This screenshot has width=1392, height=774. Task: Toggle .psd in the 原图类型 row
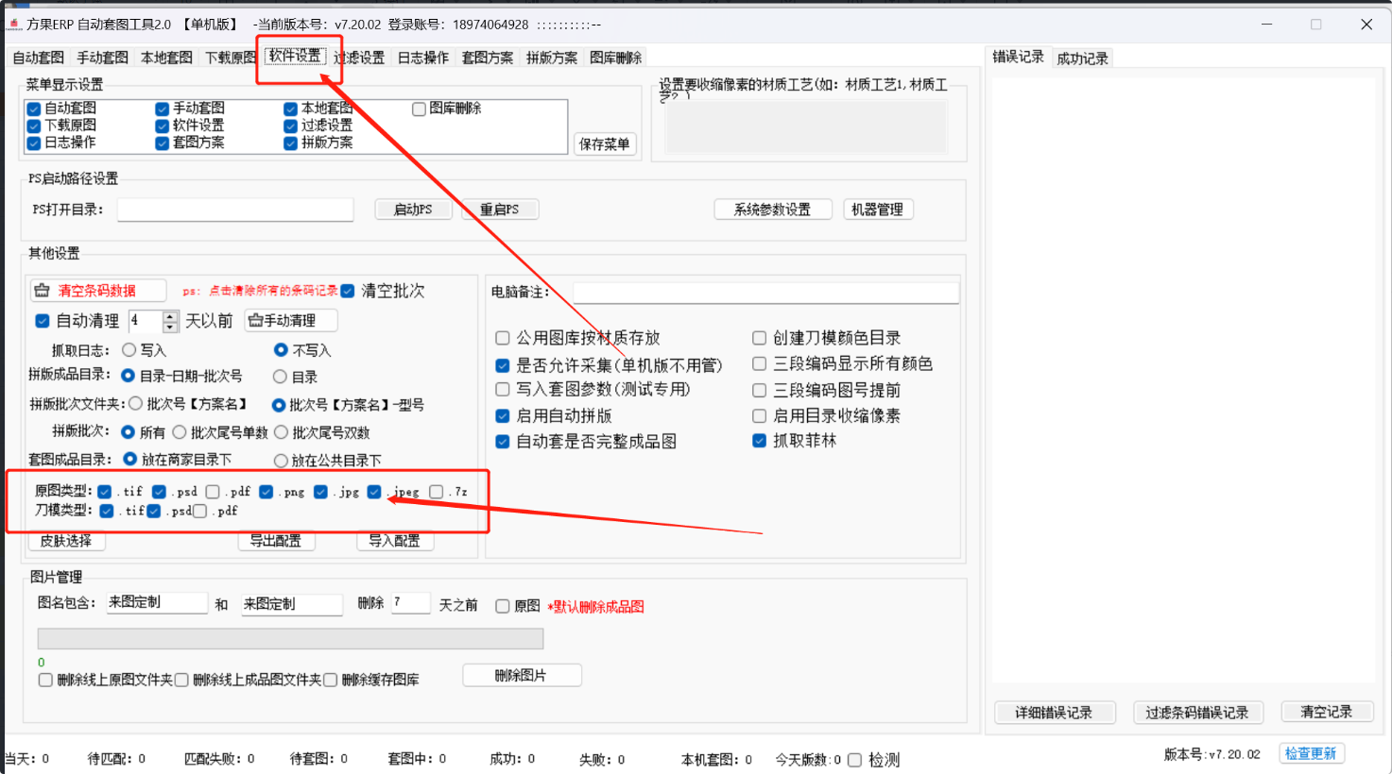click(159, 492)
